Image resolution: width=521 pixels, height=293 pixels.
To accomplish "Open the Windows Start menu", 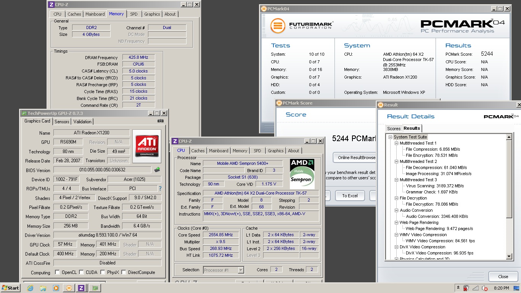I will tap(10, 288).
